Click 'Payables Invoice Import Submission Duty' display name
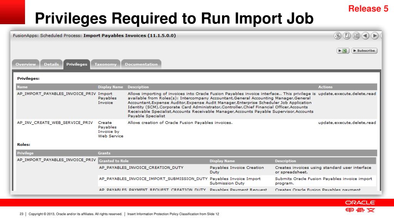This screenshot has height=221, width=394. click(235, 181)
